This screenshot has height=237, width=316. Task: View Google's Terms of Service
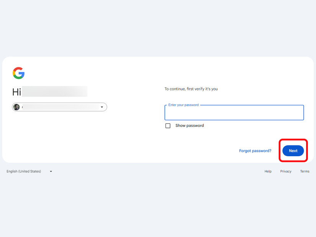coord(305,171)
